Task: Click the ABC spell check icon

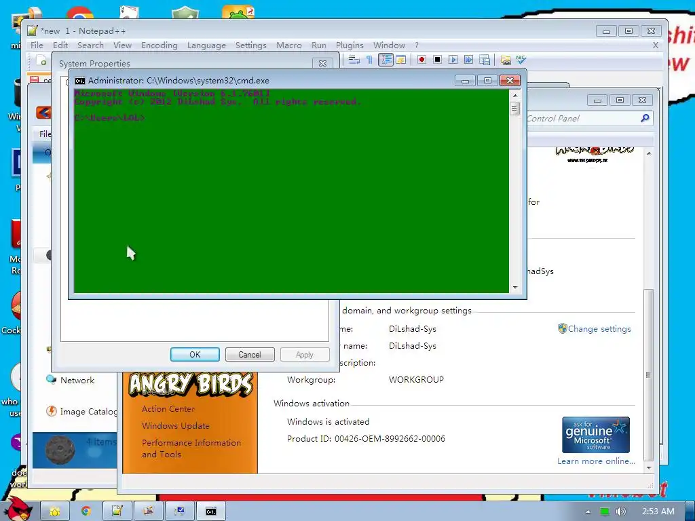Action: (x=521, y=60)
